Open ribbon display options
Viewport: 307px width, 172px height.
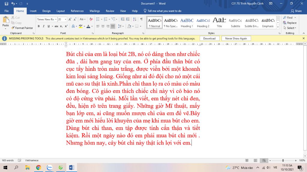[271, 4]
